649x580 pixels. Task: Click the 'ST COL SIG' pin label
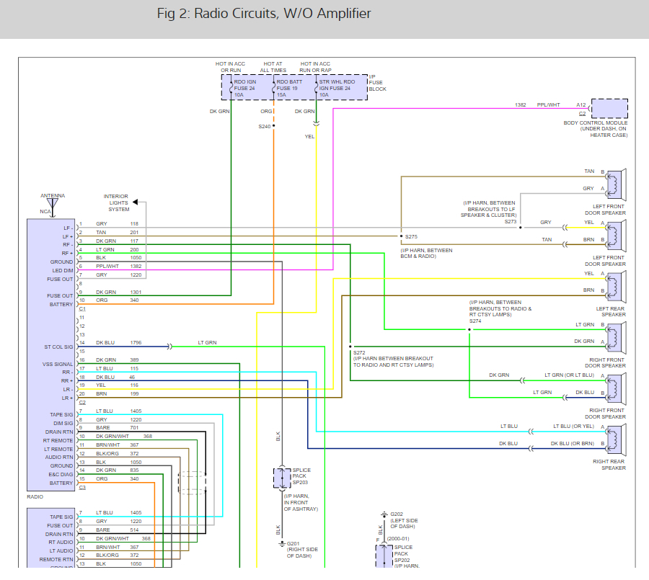click(x=58, y=347)
